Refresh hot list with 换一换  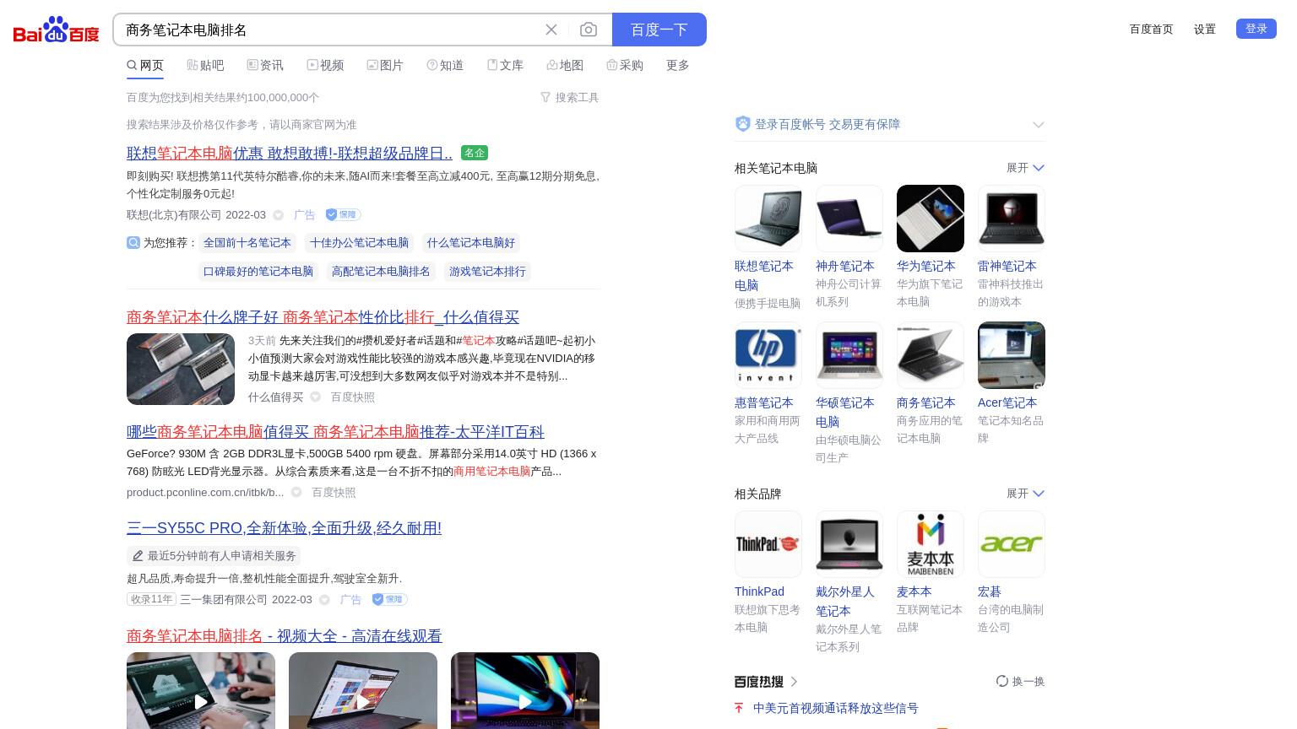pyautogui.click(x=1020, y=682)
